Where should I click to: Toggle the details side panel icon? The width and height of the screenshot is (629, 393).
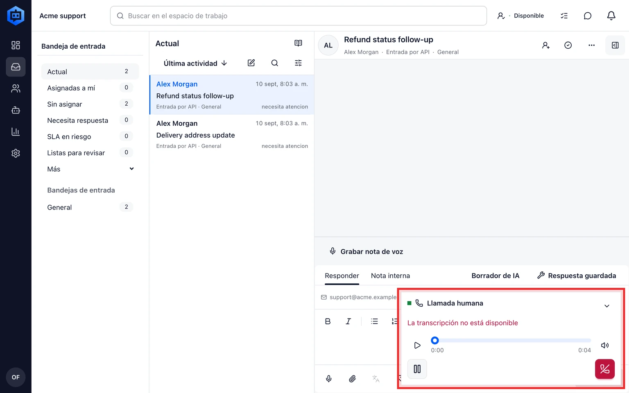(615, 45)
